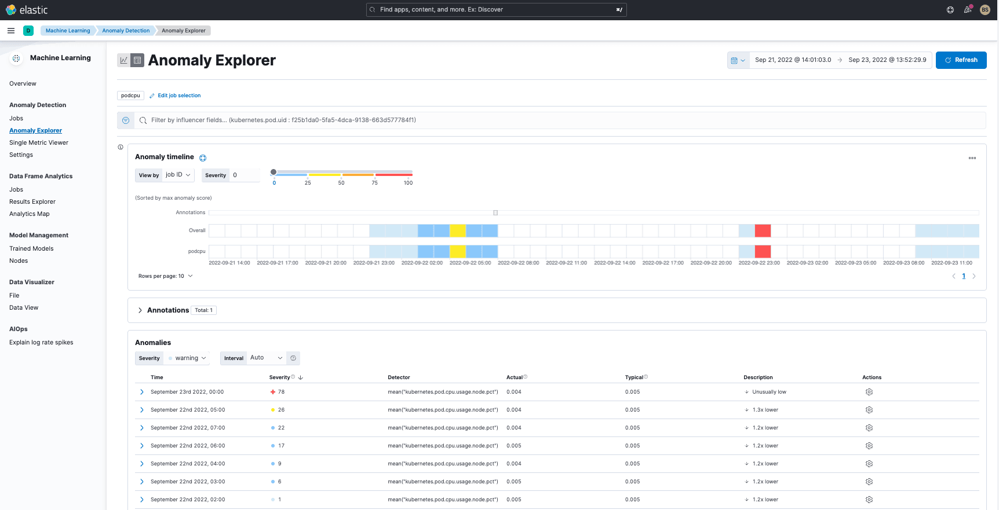Image resolution: width=999 pixels, height=510 pixels.
Task: Open the hamburger navigation menu
Action: coord(11,31)
